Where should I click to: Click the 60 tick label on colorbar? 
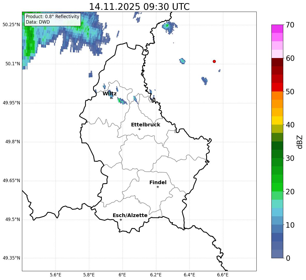(290, 58)
